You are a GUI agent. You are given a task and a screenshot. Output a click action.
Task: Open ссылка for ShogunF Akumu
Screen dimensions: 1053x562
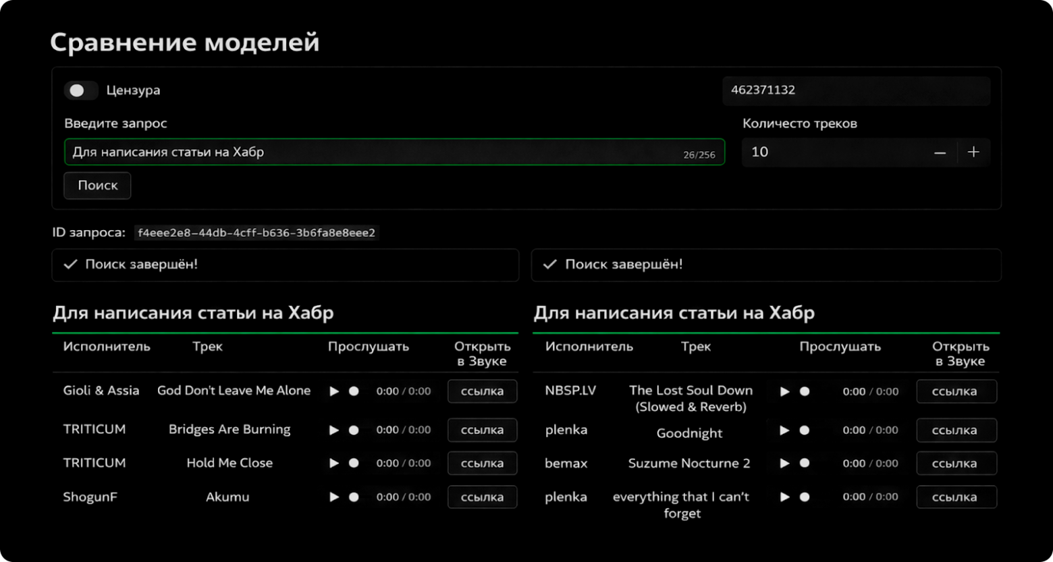click(483, 497)
